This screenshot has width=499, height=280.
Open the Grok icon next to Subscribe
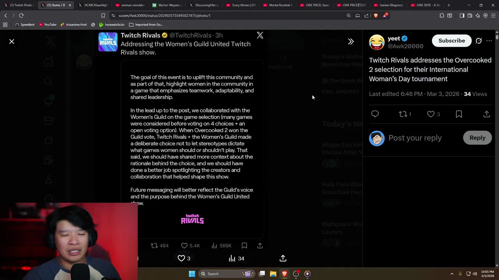pyautogui.click(x=479, y=41)
